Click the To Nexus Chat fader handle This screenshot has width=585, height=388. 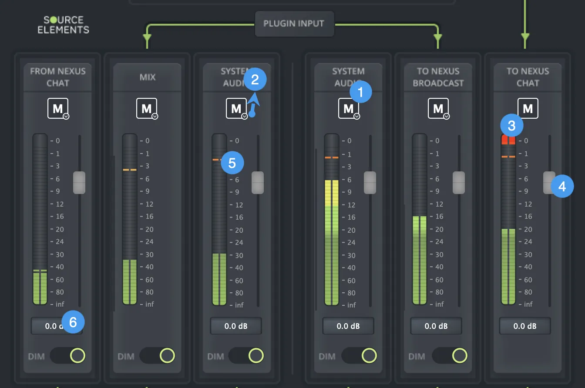[549, 183]
